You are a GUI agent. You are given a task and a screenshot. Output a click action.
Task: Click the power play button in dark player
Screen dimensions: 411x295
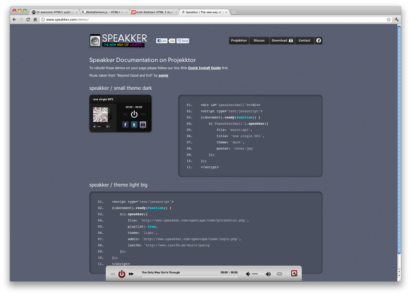pos(134,114)
